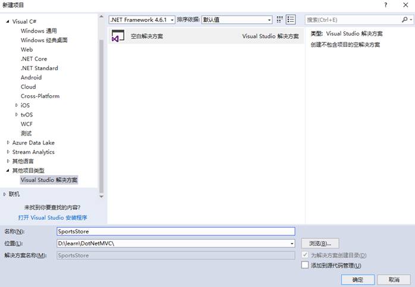Screen dimensions: 415x287
Task: Expand the Stream Analytics node
Action: coord(8,152)
